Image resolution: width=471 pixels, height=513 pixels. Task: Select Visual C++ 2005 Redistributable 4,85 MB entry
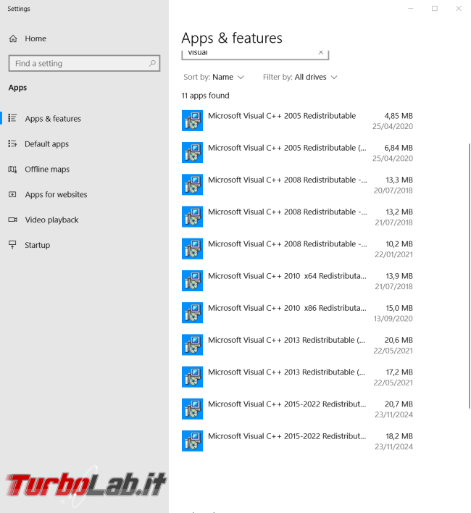click(297, 121)
